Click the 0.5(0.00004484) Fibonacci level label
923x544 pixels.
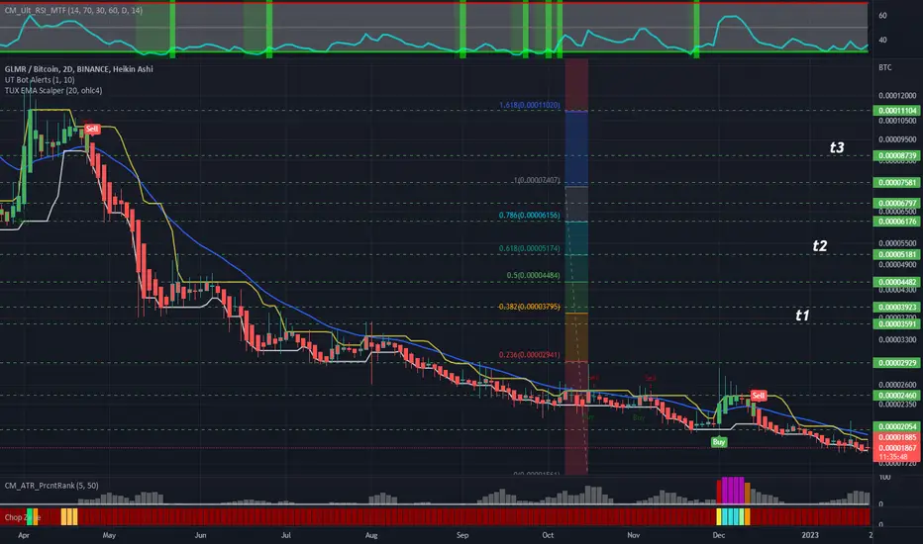[x=534, y=275]
